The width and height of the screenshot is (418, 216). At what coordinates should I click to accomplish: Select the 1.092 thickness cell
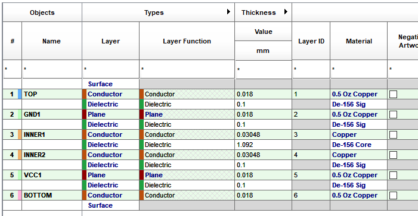point(264,145)
